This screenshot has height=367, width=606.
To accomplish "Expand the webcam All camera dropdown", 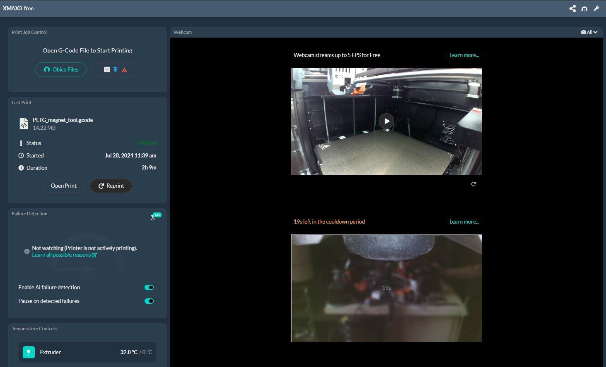I will point(589,32).
